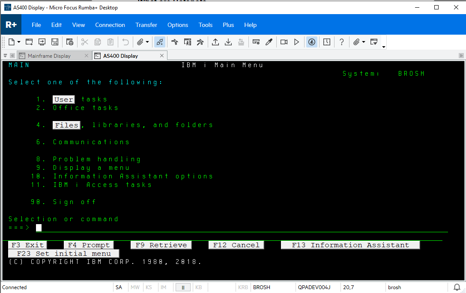466x293 pixels.
Task: Close the AS400 Display tab
Action: point(162,56)
